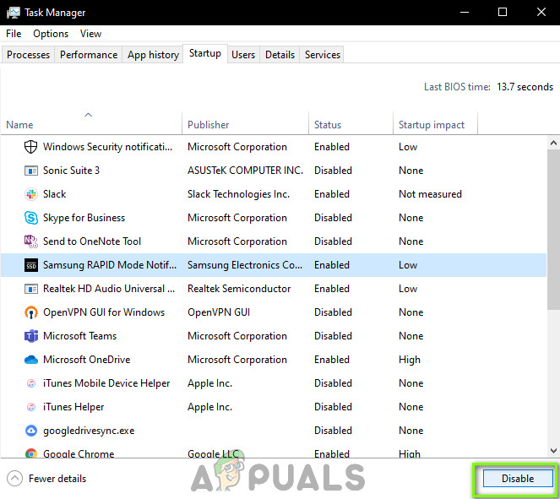Switch to the Processes tab
The width and height of the screenshot is (560, 499).
(28, 55)
